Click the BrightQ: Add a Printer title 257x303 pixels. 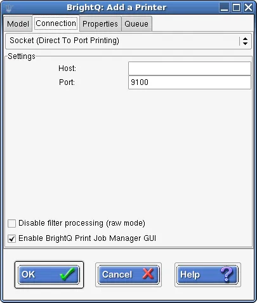tap(116, 8)
